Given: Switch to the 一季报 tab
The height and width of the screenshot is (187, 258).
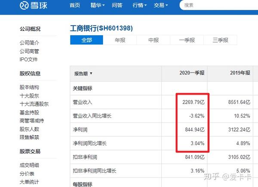Looking at the screenshot, I should pos(187,40).
